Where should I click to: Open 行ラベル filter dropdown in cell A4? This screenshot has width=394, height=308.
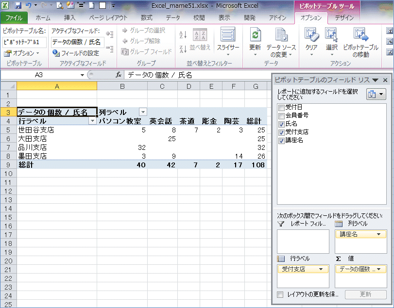point(92,121)
